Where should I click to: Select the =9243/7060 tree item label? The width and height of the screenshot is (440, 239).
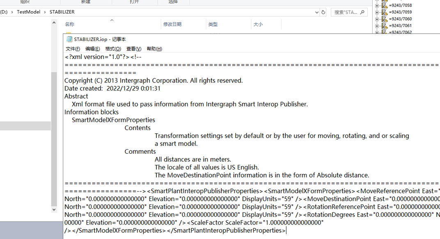pos(401,19)
